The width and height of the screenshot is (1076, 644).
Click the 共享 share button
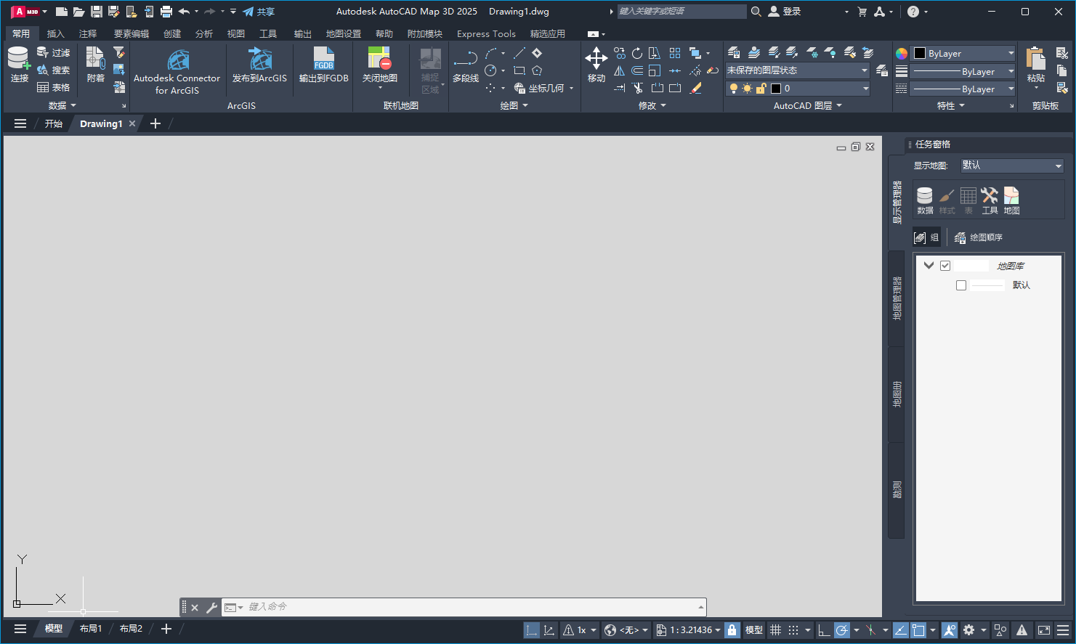coord(259,12)
